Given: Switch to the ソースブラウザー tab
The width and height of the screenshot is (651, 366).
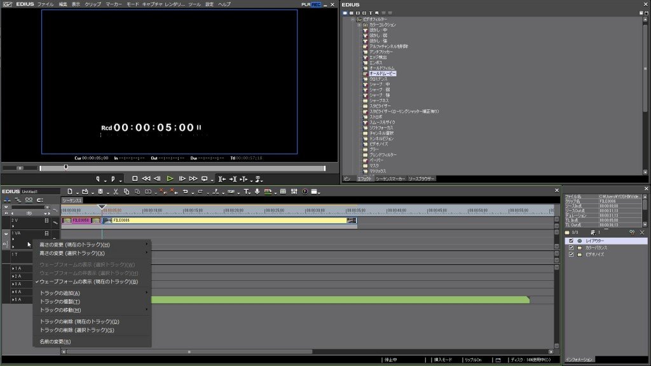Looking at the screenshot, I should [421, 179].
